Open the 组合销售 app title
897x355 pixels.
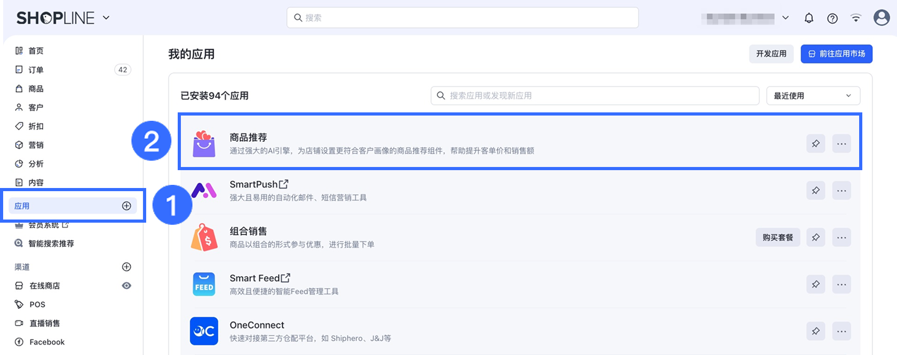248,231
